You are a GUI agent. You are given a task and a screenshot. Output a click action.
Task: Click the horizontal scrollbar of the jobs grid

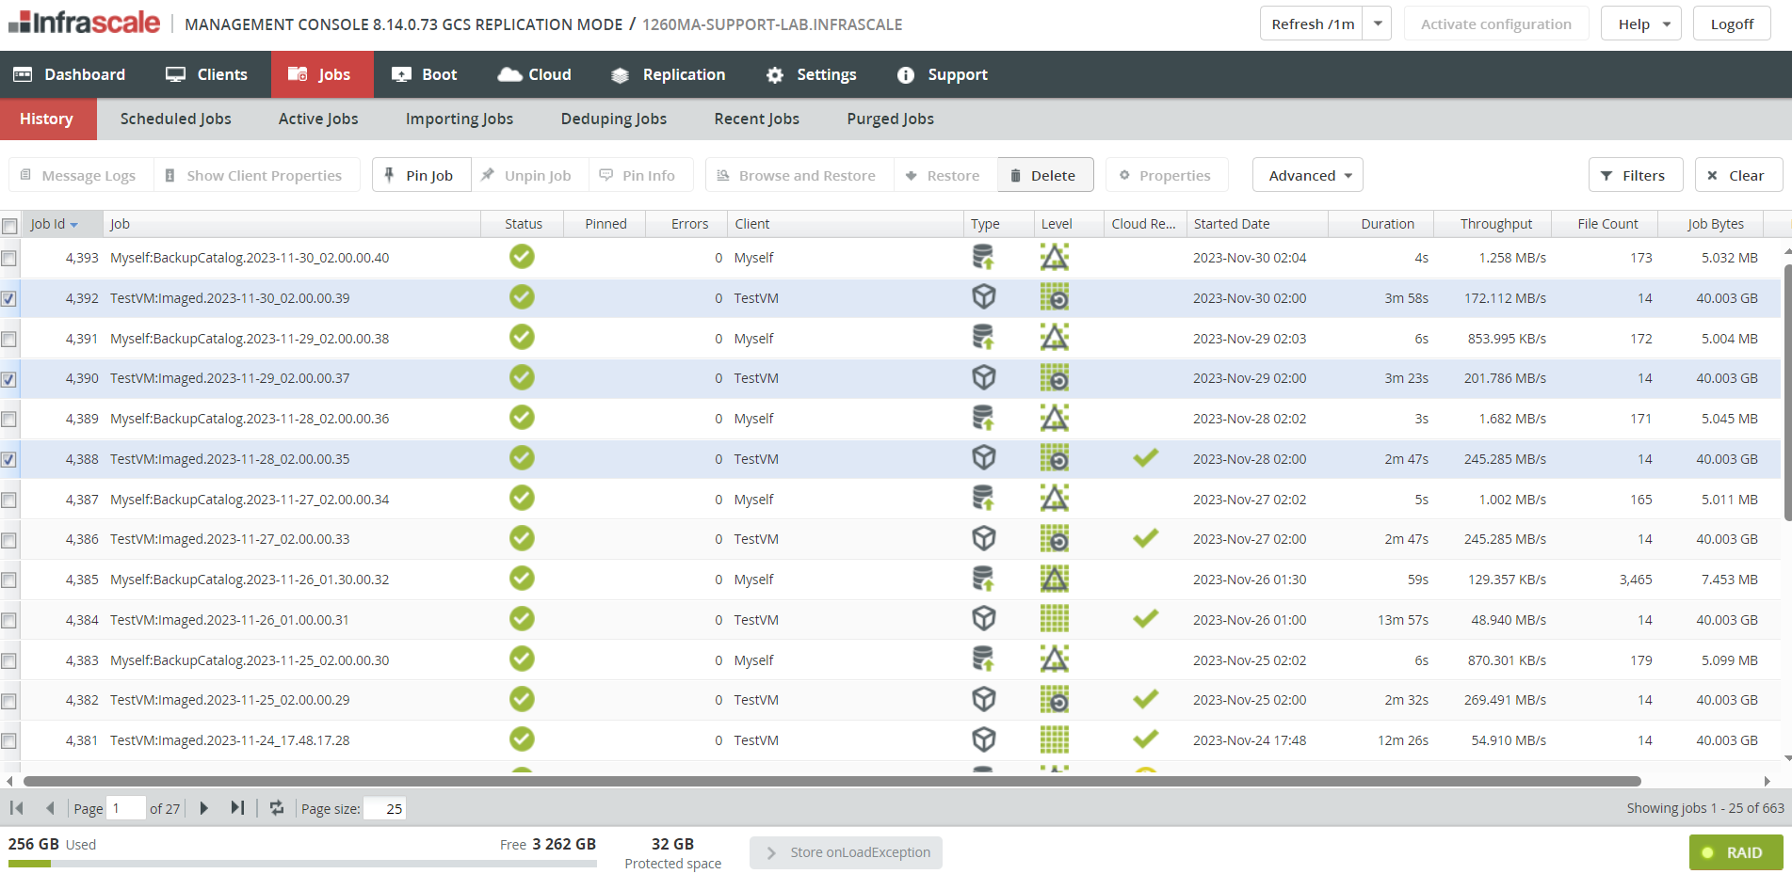pos(831,781)
